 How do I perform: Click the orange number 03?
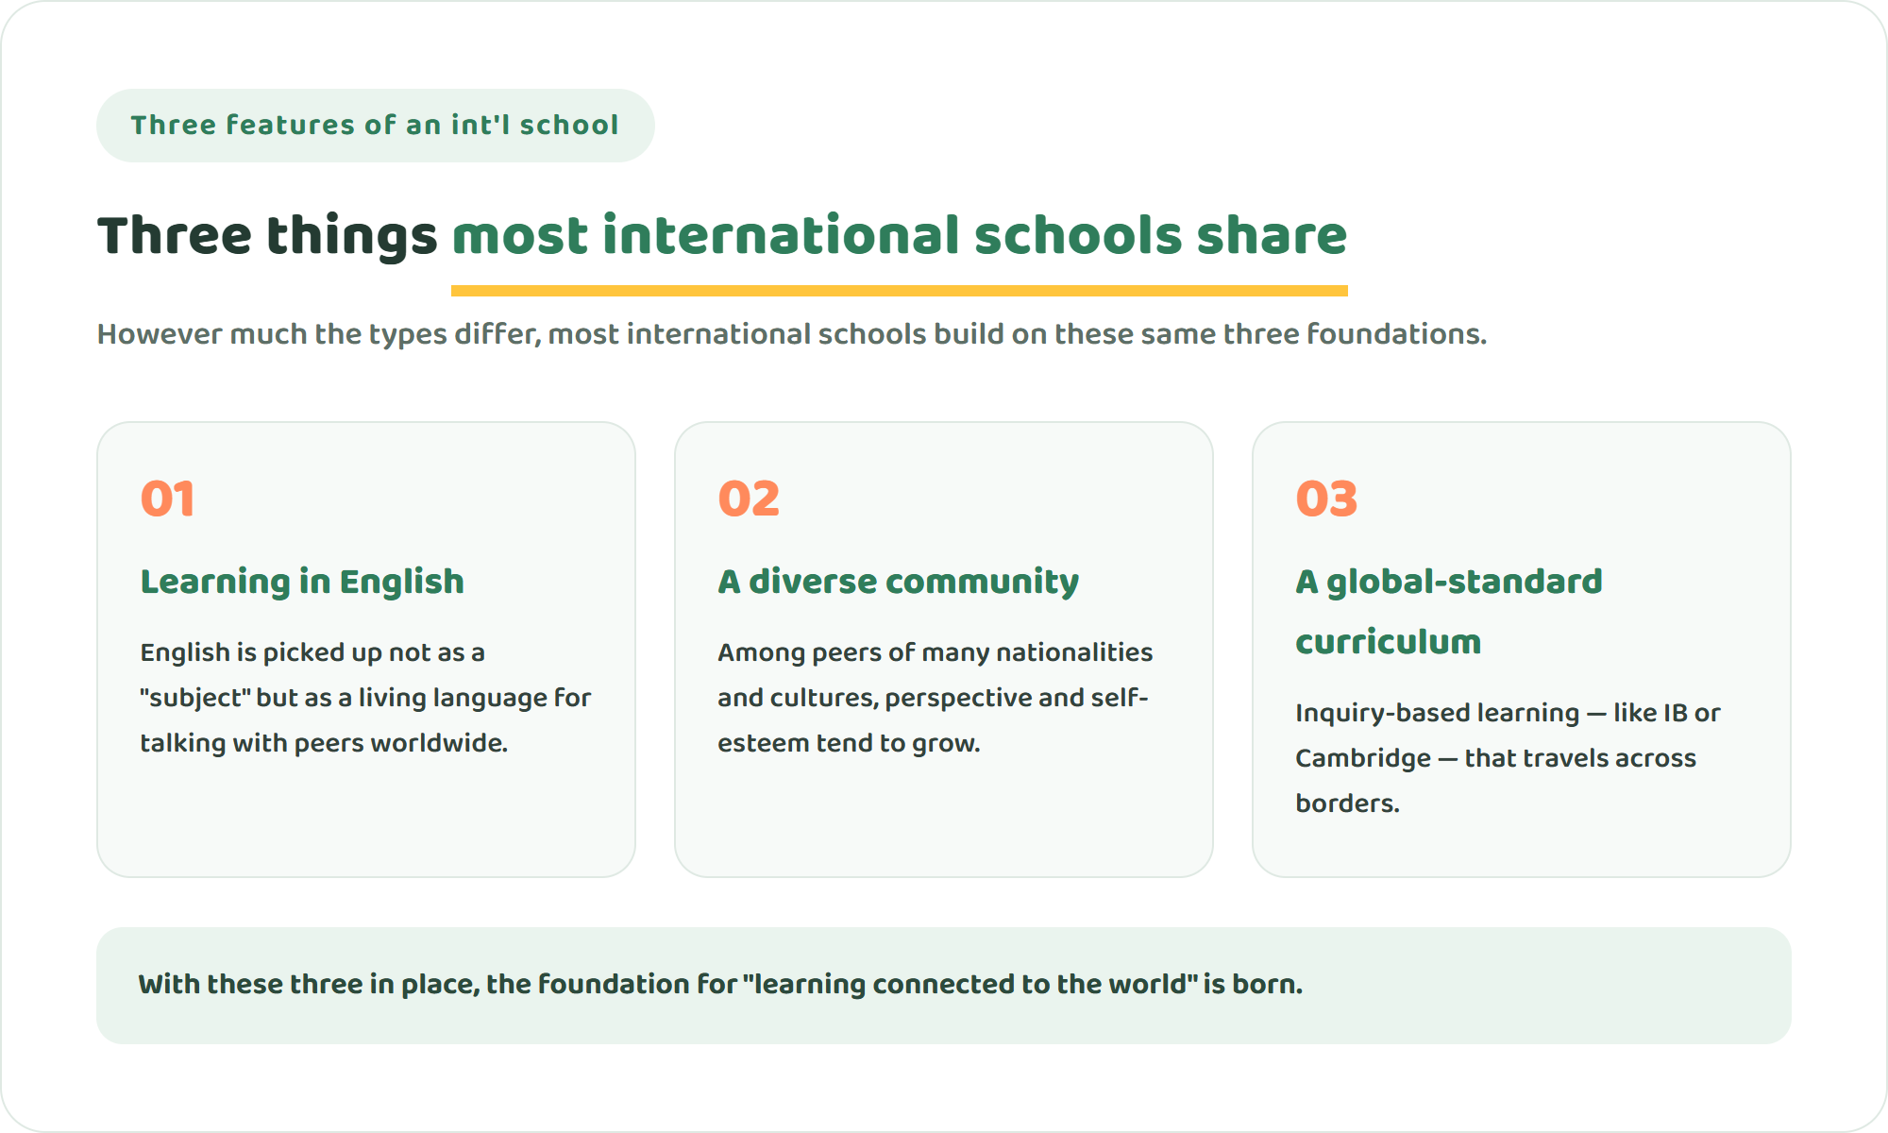coord(1326,499)
